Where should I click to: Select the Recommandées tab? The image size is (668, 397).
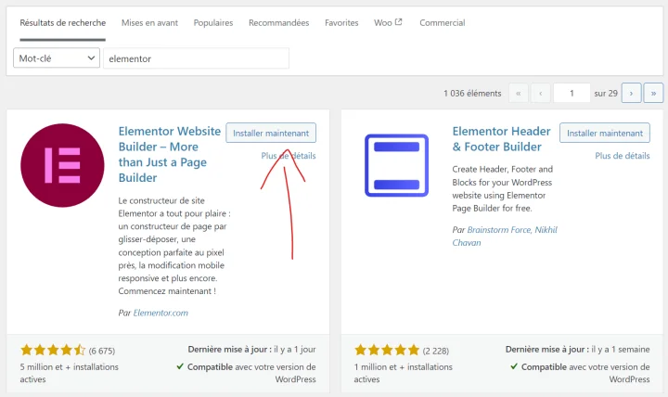point(278,23)
